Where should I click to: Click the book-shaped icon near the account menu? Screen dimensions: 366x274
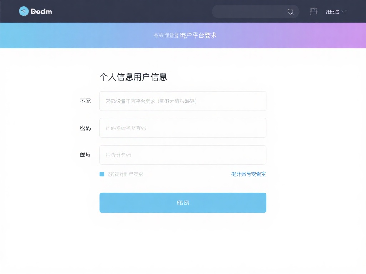(313, 11)
